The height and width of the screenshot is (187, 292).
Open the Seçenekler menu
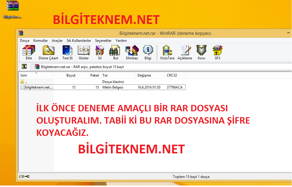103,41
